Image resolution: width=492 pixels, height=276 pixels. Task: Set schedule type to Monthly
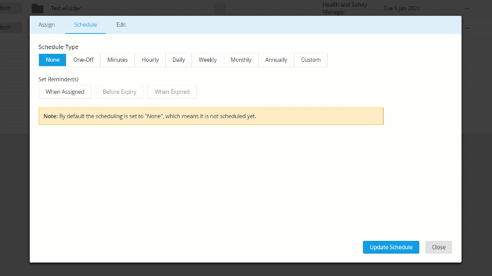(241, 60)
